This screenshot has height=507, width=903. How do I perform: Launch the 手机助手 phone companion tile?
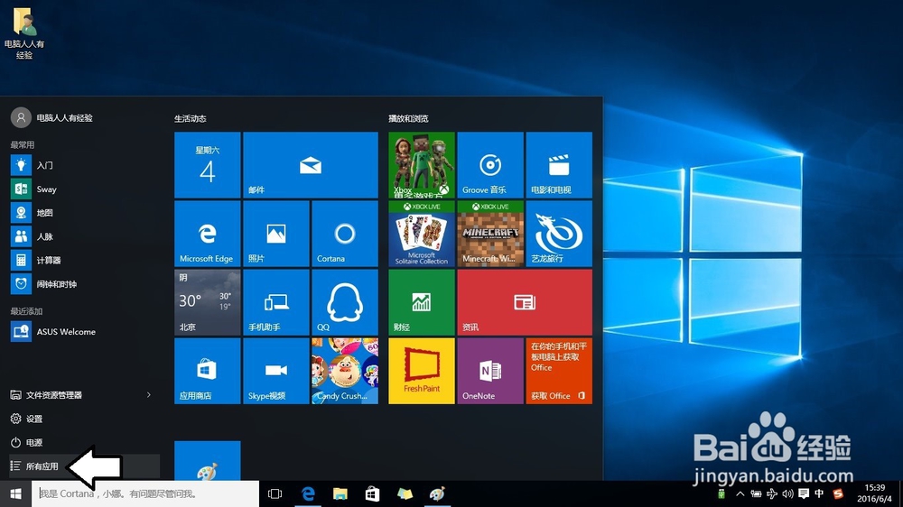(x=275, y=302)
